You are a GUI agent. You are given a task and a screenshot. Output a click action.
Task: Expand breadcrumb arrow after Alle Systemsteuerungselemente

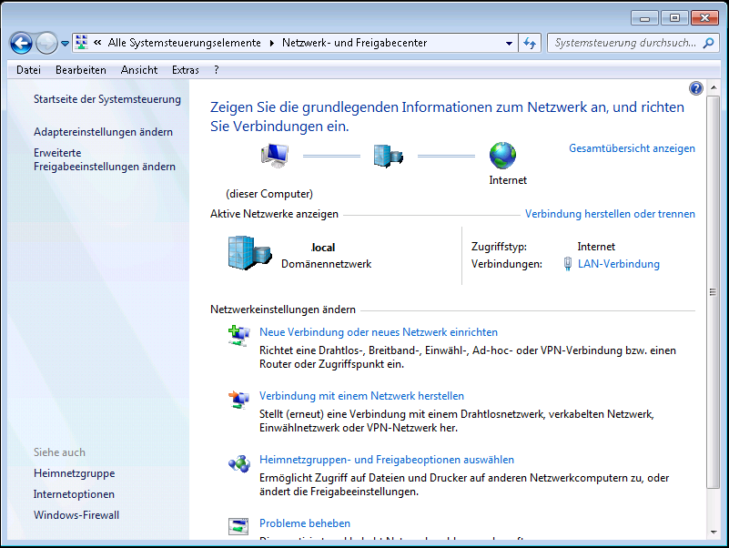(x=272, y=43)
